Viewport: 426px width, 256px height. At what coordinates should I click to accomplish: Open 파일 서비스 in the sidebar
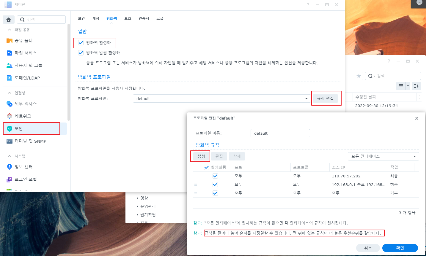(35, 53)
